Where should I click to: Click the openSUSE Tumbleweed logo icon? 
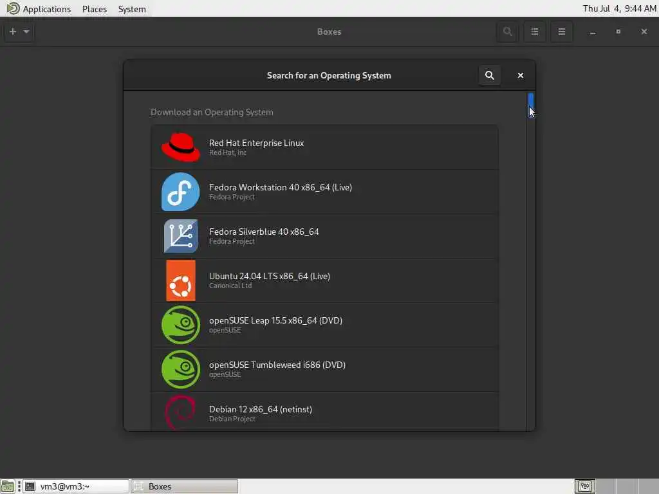181,369
